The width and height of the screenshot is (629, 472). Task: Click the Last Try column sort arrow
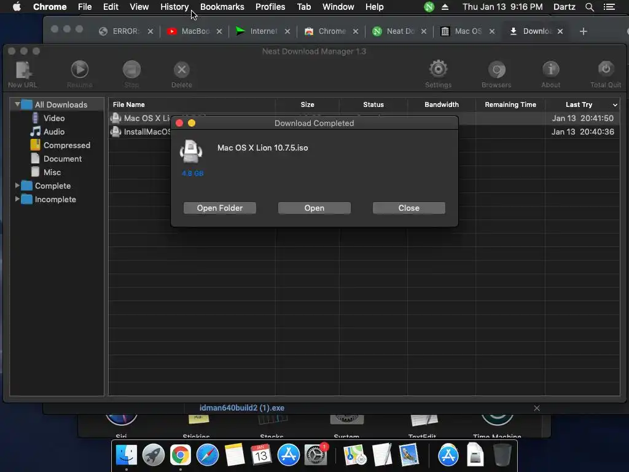pyautogui.click(x=615, y=104)
